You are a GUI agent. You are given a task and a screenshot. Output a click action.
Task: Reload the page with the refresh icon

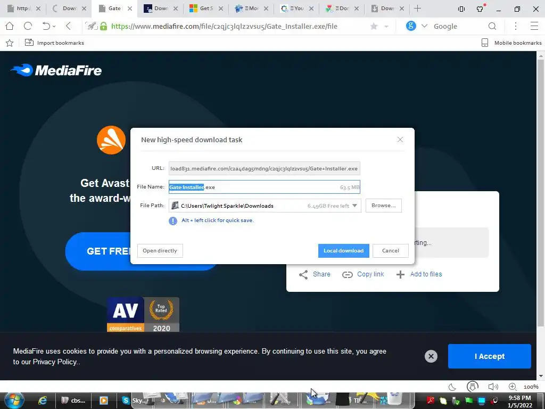click(28, 26)
